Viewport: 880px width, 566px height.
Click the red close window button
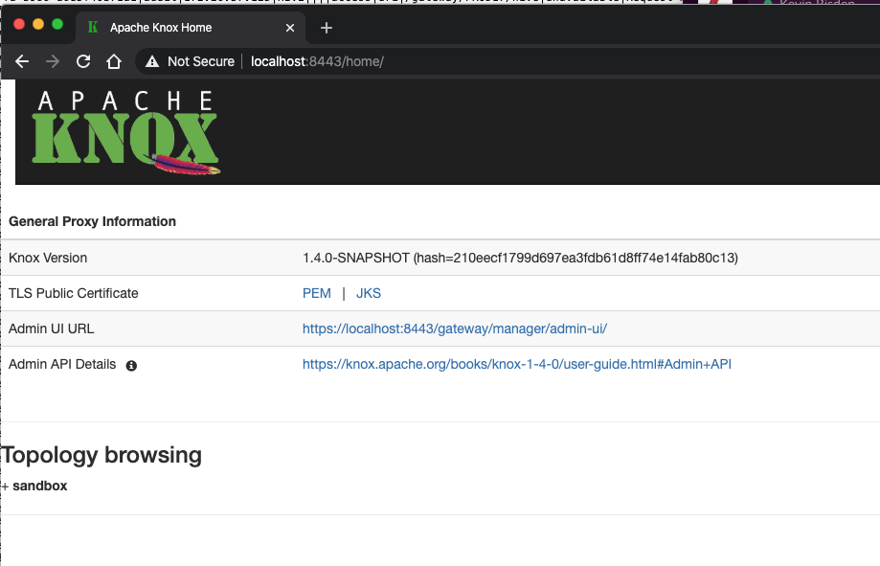pos(19,24)
